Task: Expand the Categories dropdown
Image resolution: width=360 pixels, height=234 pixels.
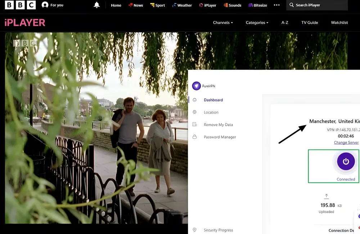Action: (257, 23)
